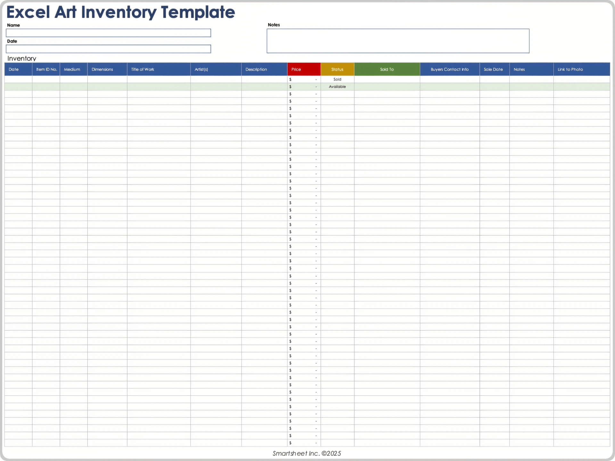Image resolution: width=615 pixels, height=461 pixels.
Task: Select the first Price cell showing dollar sign
Action: 303,79
